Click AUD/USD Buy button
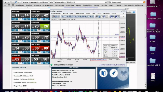 click(27, 19)
